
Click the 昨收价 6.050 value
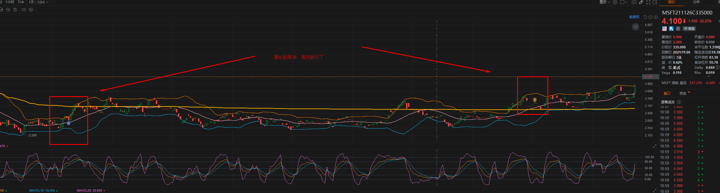point(710,42)
